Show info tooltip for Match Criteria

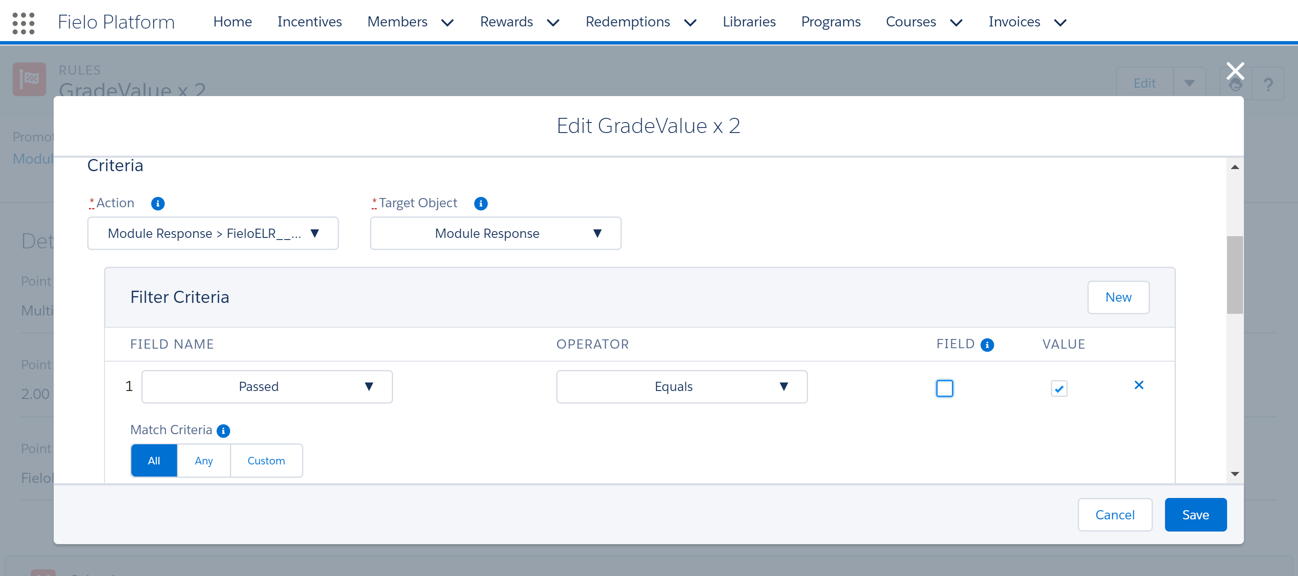tap(223, 431)
